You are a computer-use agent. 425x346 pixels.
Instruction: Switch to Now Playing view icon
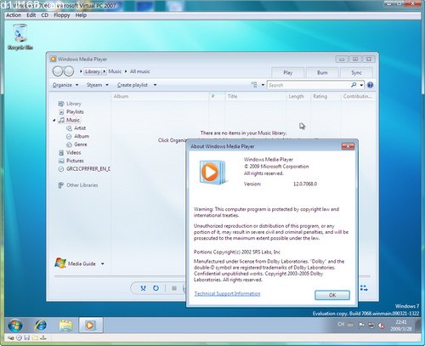point(364,288)
